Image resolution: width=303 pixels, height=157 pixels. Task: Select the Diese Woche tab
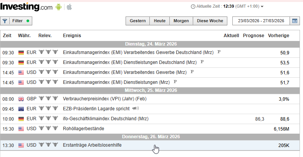tap(210, 21)
